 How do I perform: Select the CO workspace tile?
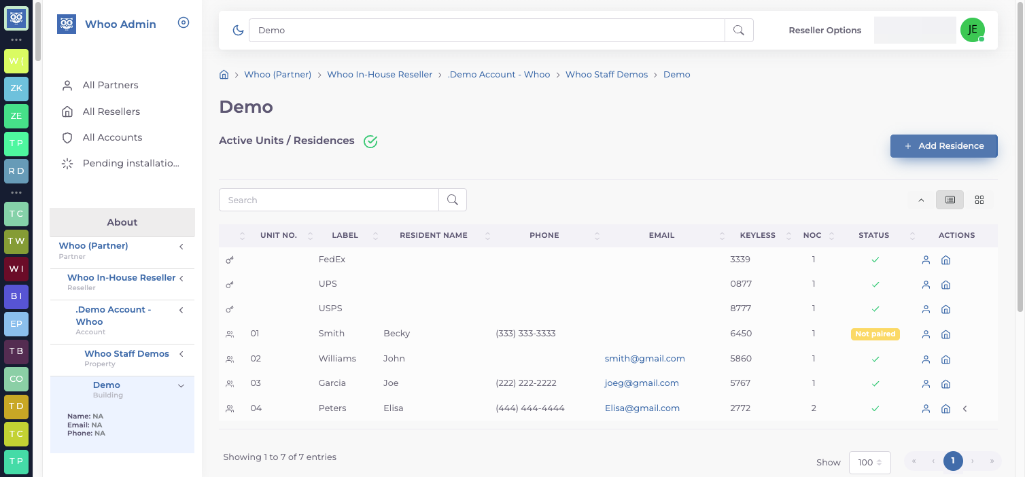[16, 379]
